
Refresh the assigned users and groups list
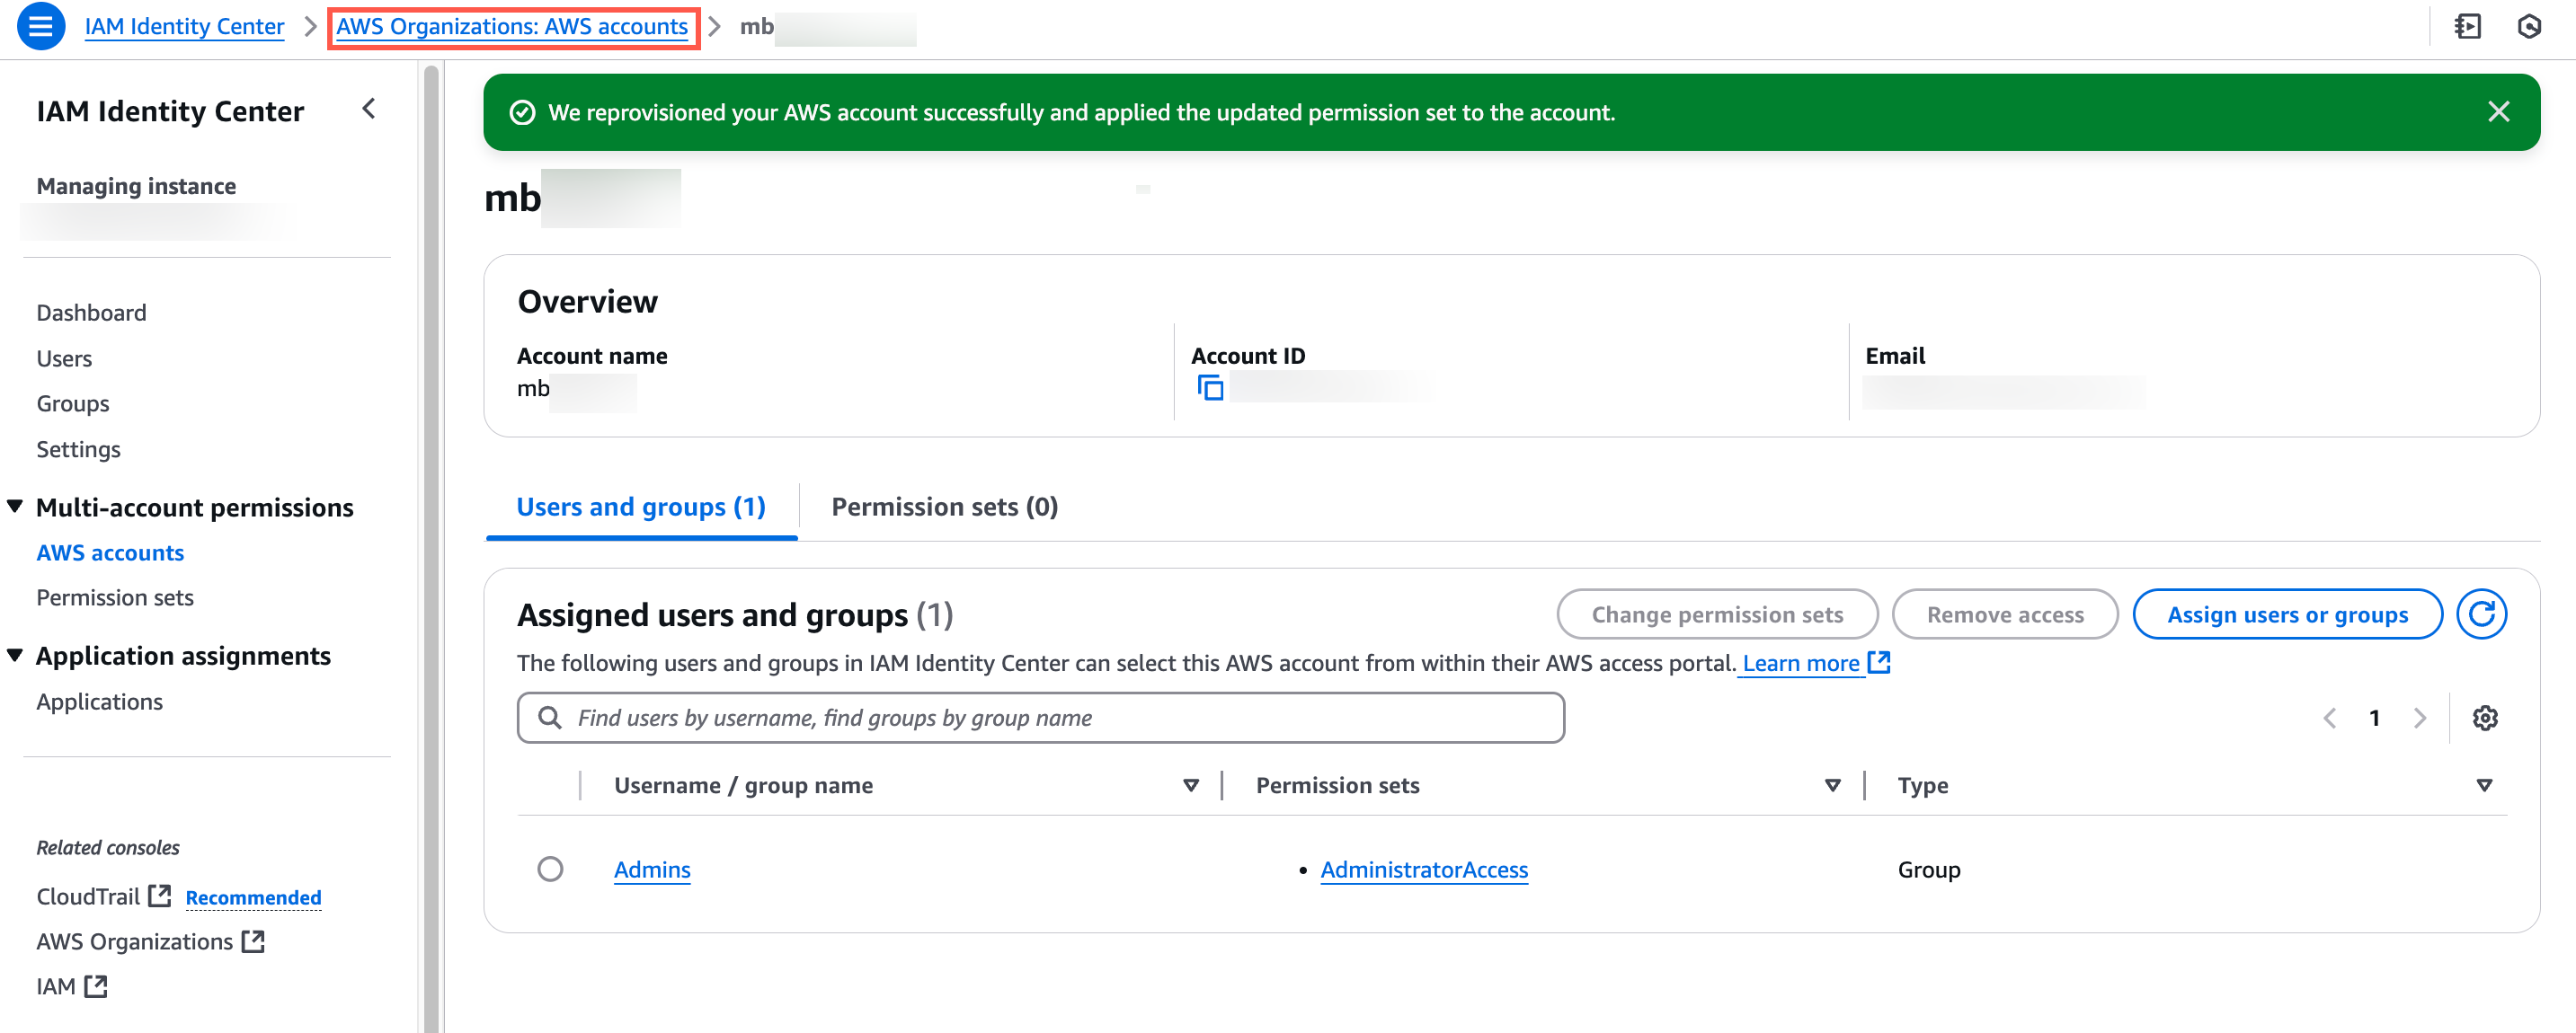click(x=2481, y=614)
